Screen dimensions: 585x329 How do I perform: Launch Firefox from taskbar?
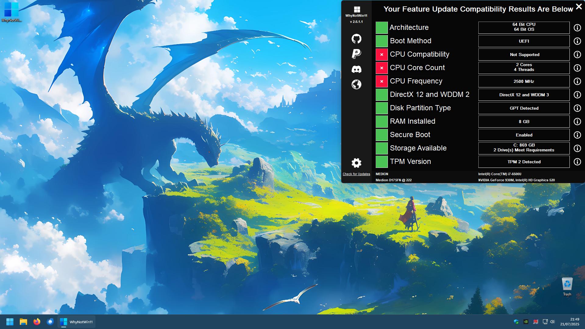coord(37,322)
